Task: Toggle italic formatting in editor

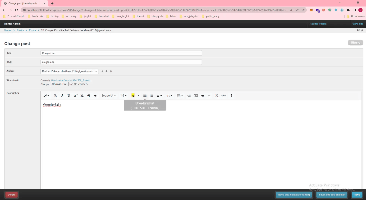Action: 62,96
